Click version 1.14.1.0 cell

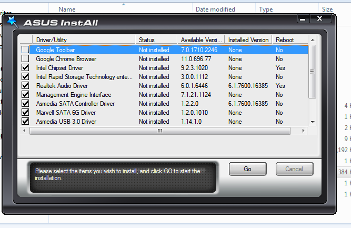click(191, 122)
